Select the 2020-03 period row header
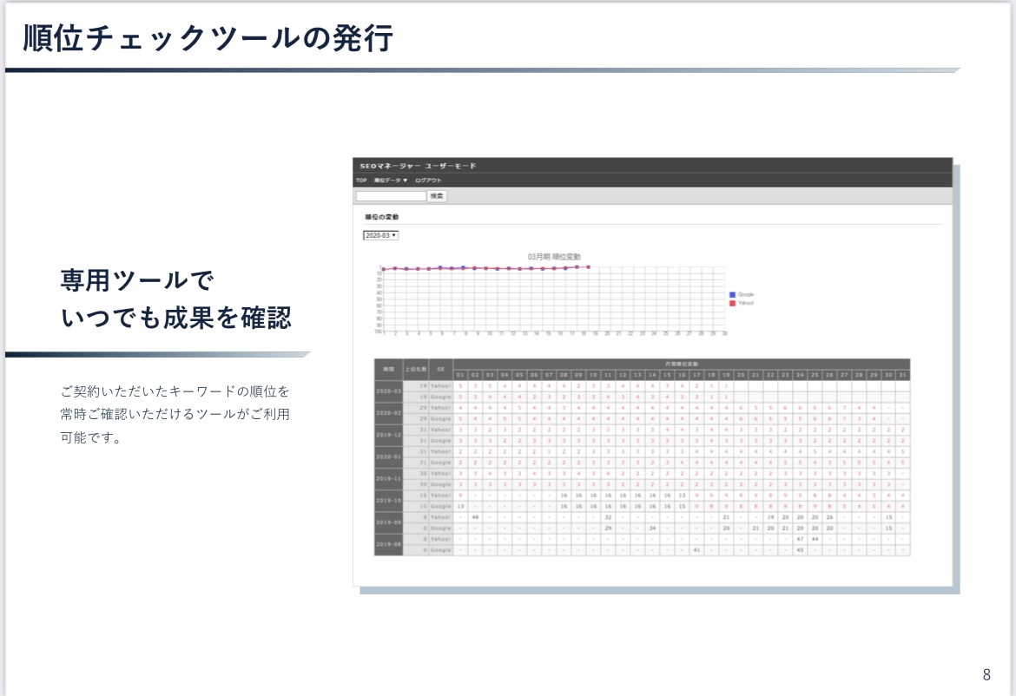This screenshot has height=696, width=1016. (388, 391)
